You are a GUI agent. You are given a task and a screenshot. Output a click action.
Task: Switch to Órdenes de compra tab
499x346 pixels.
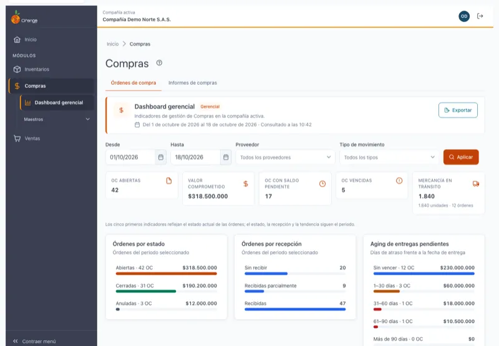[133, 83]
